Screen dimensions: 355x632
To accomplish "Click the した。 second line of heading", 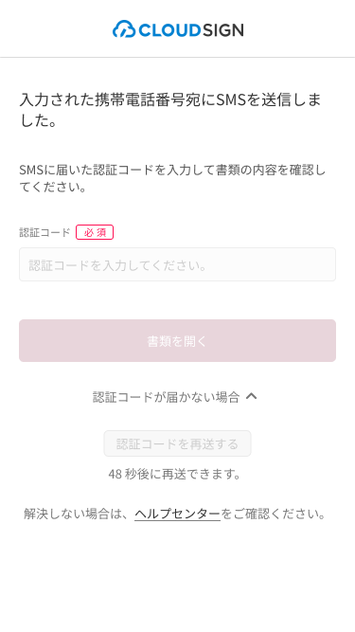I will [38, 120].
